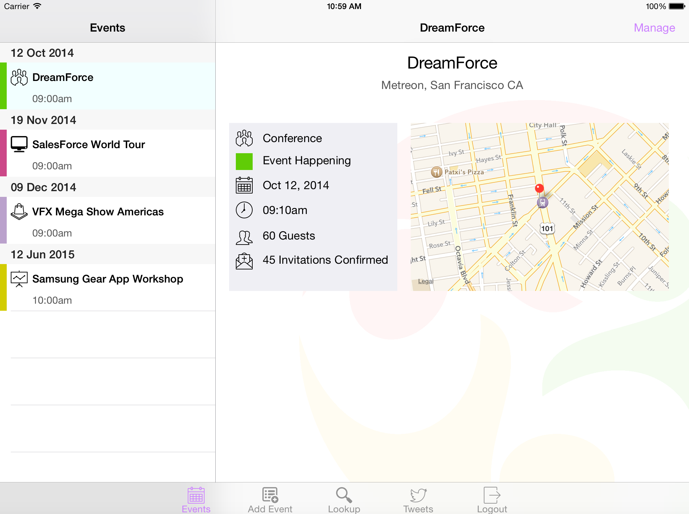Click the clock icon next to 09:10am
Image resolution: width=689 pixels, height=514 pixels.
click(244, 210)
